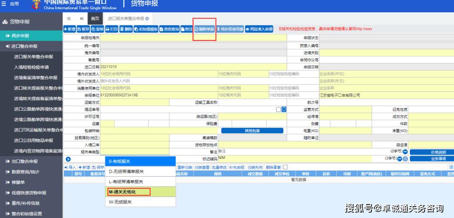Click the 新增 toolbar button
This screenshot has height=218, width=454.
(x=70, y=29)
